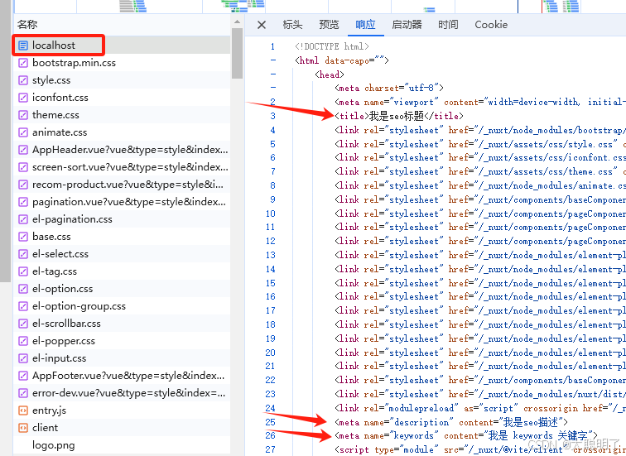Click the stylesheet icon beside el-option.css
The image size is (626, 456).
click(x=23, y=289)
